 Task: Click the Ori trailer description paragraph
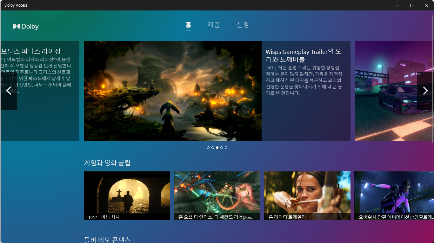tap(304, 80)
